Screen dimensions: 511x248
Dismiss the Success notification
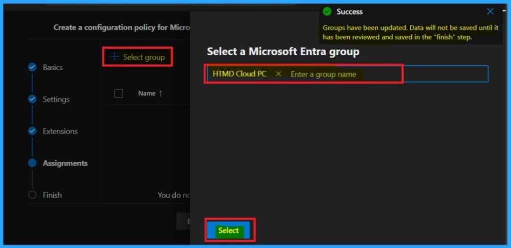click(490, 11)
